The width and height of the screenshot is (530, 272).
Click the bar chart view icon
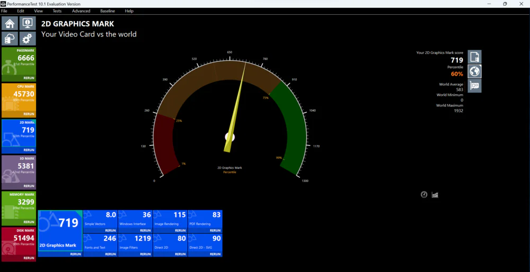click(435, 195)
